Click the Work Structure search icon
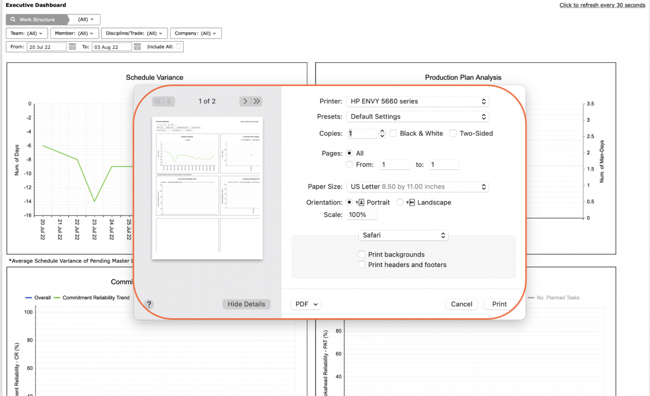The width and height of the screenshot is (650, 396). coord(13,19)
